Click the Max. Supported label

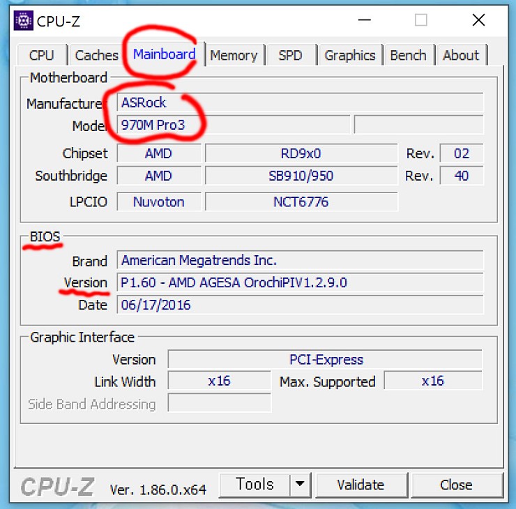pyautogui.click(x=328, y=381)
